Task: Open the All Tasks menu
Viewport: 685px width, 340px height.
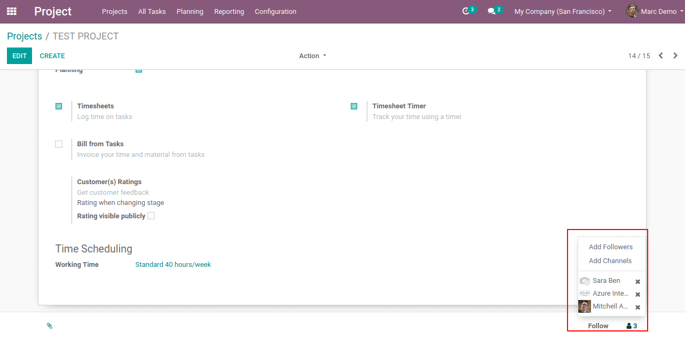Action: coord(152,11)
